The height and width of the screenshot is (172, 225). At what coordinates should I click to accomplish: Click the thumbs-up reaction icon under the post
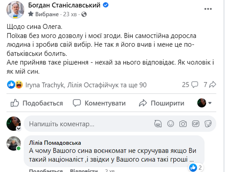click(10, 84)
